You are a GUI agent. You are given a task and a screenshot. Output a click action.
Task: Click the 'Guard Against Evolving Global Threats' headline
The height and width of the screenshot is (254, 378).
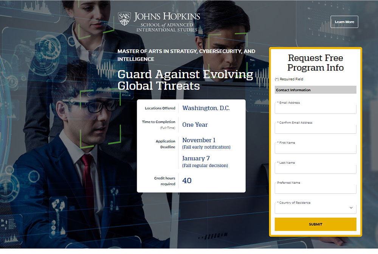pos(185,80)
